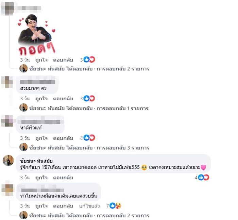Click ตอบกลับ under the 'สวยมากๆ ค่ะ' comment

(x=63, y=99)
